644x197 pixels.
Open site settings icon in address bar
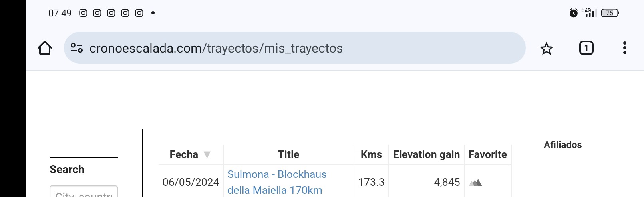coord(77,48)
